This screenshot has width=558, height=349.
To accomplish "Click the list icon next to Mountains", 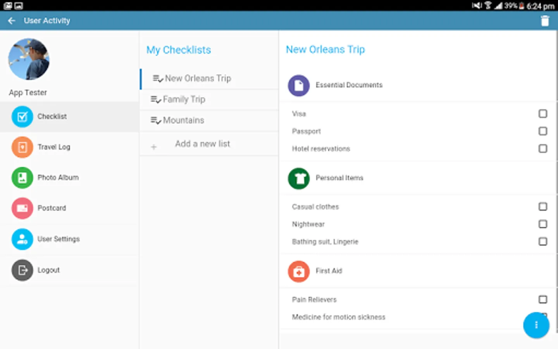I will click(156, 121).
